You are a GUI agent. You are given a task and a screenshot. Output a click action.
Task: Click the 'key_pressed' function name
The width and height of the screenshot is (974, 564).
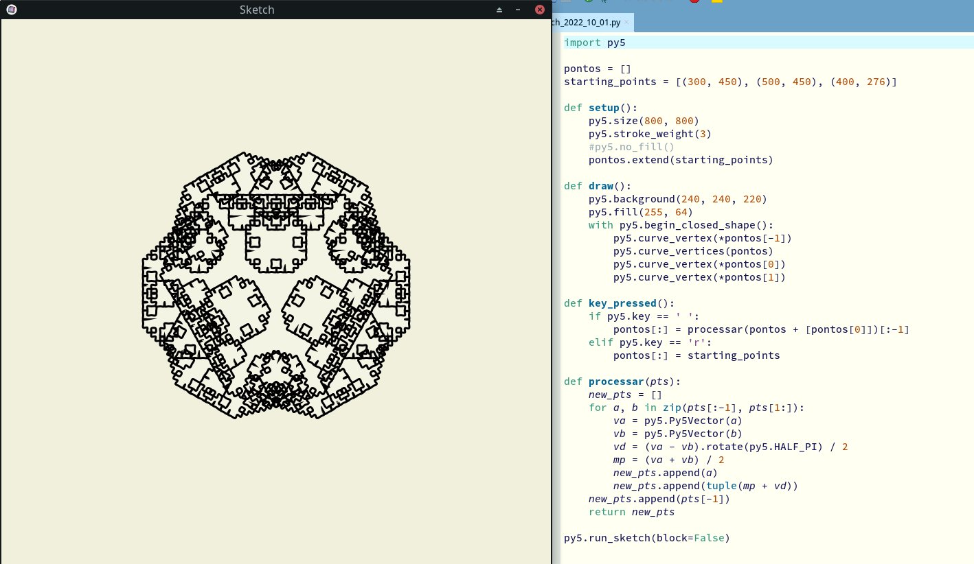622,303
